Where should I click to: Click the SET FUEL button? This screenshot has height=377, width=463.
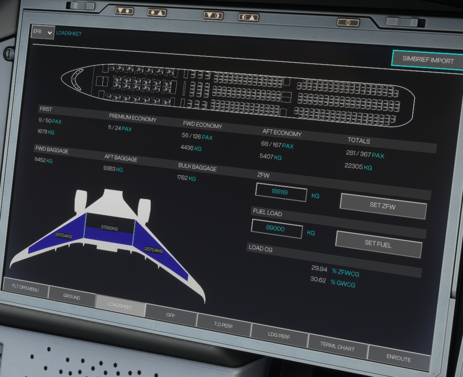coord(378,244)
